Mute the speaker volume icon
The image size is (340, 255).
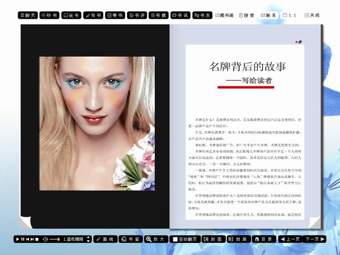(x=45, y=239)
